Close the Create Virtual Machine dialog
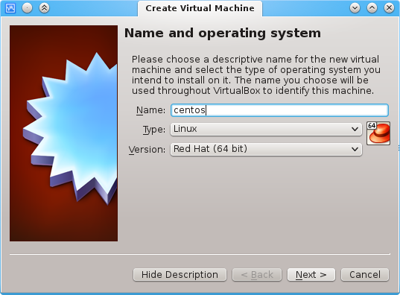 [389, 8]
